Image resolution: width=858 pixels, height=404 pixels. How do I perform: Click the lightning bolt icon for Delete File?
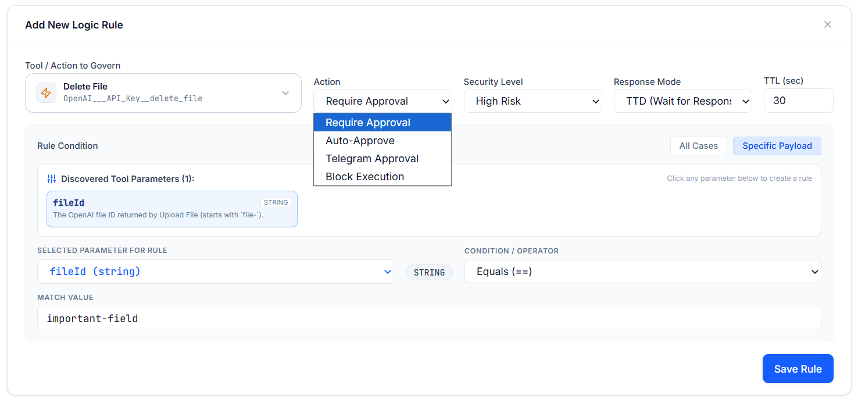[46, 93]
